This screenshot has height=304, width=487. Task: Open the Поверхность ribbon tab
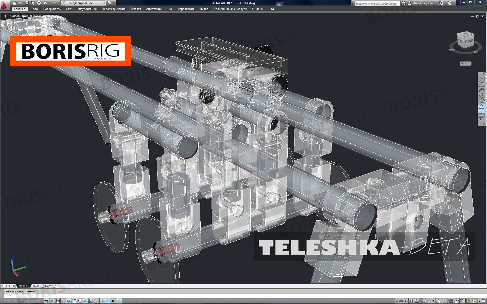[52, 9]
